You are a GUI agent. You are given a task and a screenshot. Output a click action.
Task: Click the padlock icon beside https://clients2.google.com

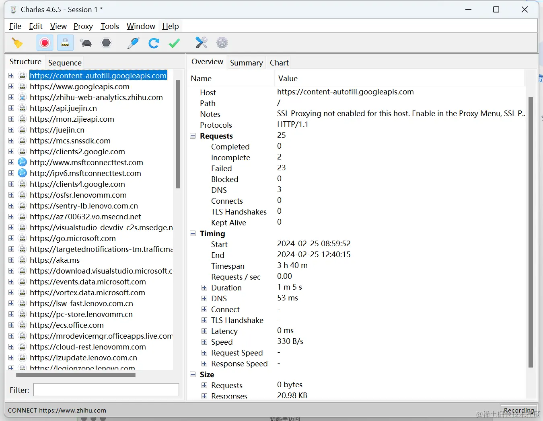(23, 151)
